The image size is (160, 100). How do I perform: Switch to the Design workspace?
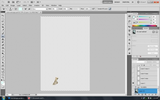tap(117, 2)
